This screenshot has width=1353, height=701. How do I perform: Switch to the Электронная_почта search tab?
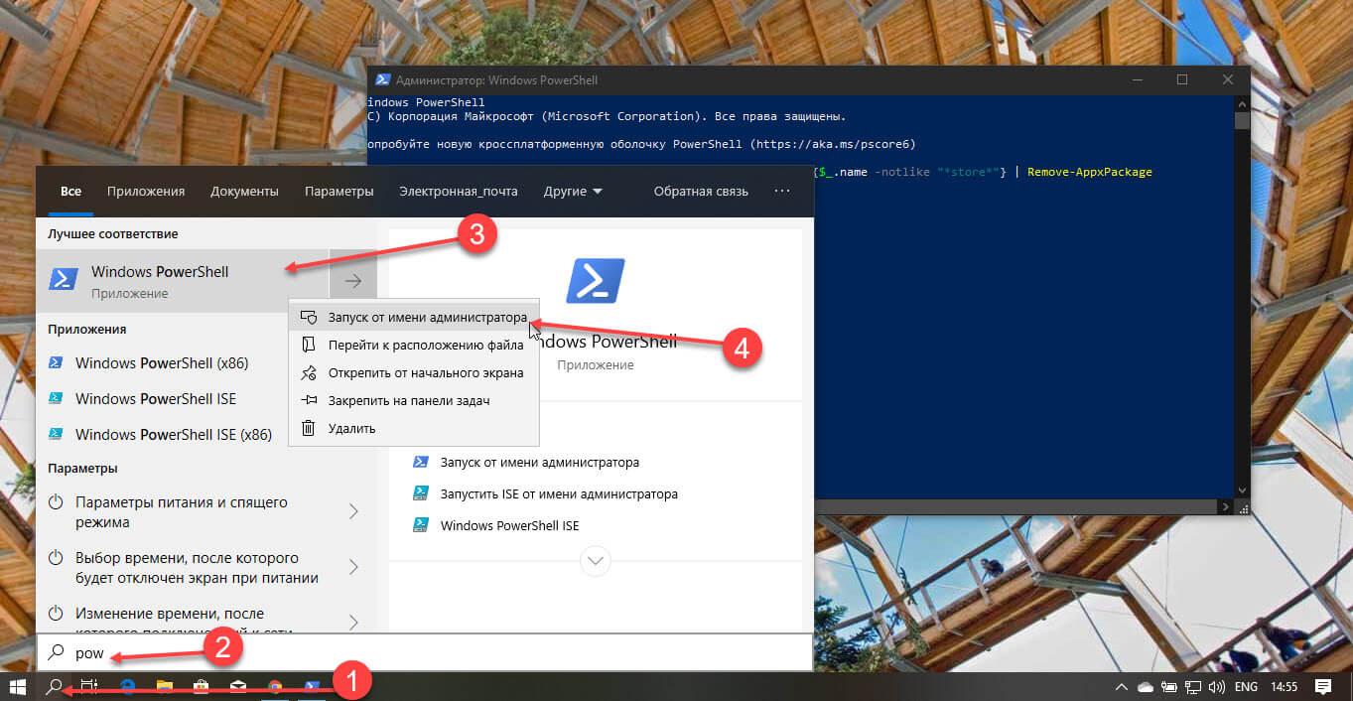coord(459,192)
